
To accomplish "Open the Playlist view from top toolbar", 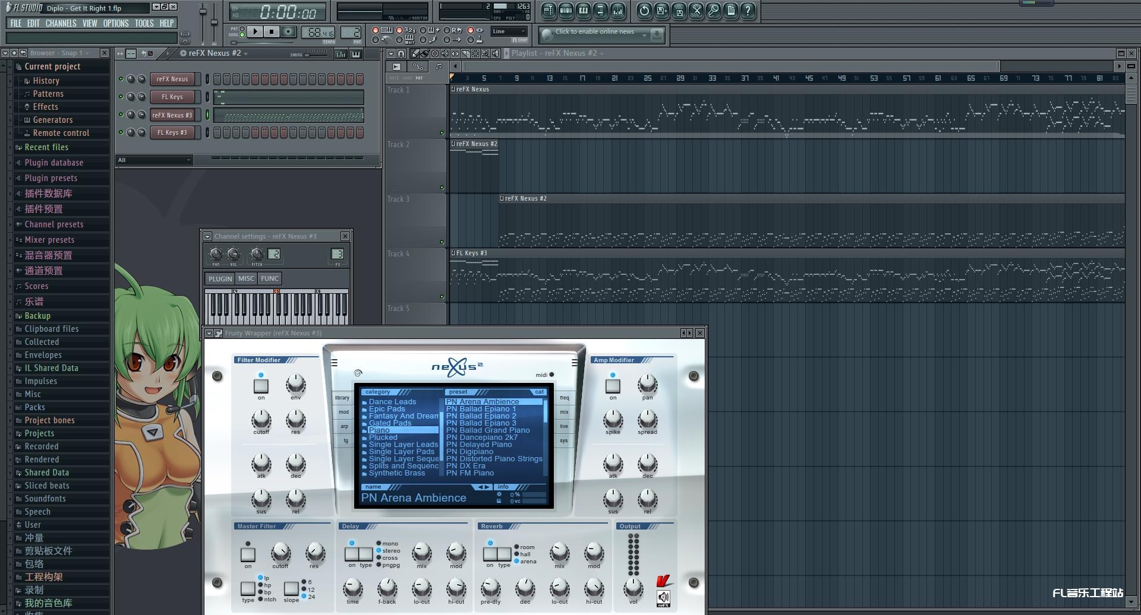I will coord(549,10).
